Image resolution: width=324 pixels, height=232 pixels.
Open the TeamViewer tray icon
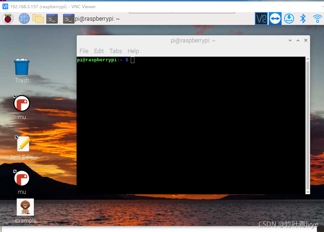point(275,19)
